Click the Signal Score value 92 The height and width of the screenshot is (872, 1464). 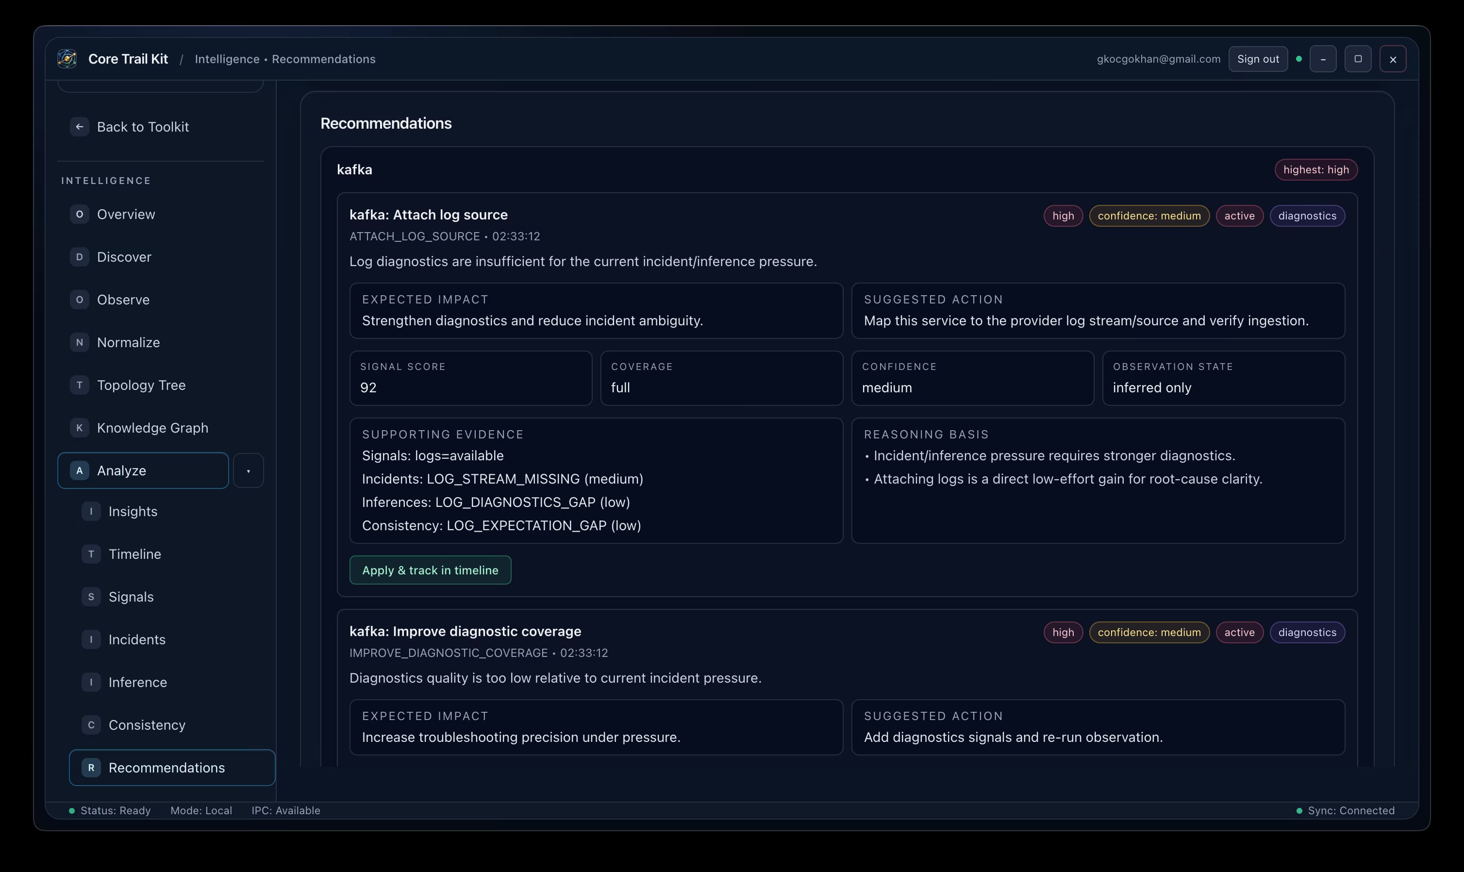pos(368,388)
